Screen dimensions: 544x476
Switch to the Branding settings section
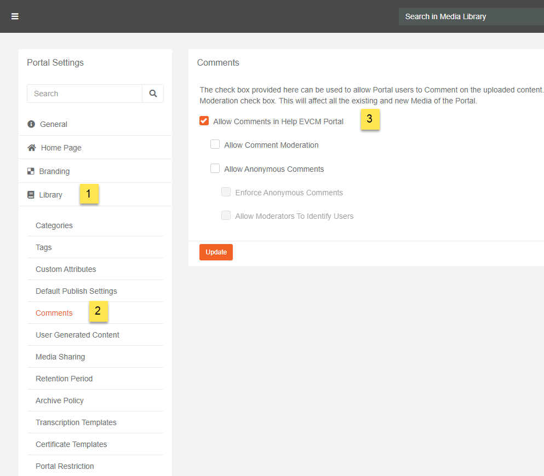point(55,171)
